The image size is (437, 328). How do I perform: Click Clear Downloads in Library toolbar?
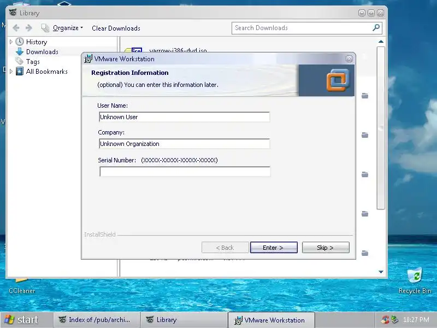pos(116,28)
